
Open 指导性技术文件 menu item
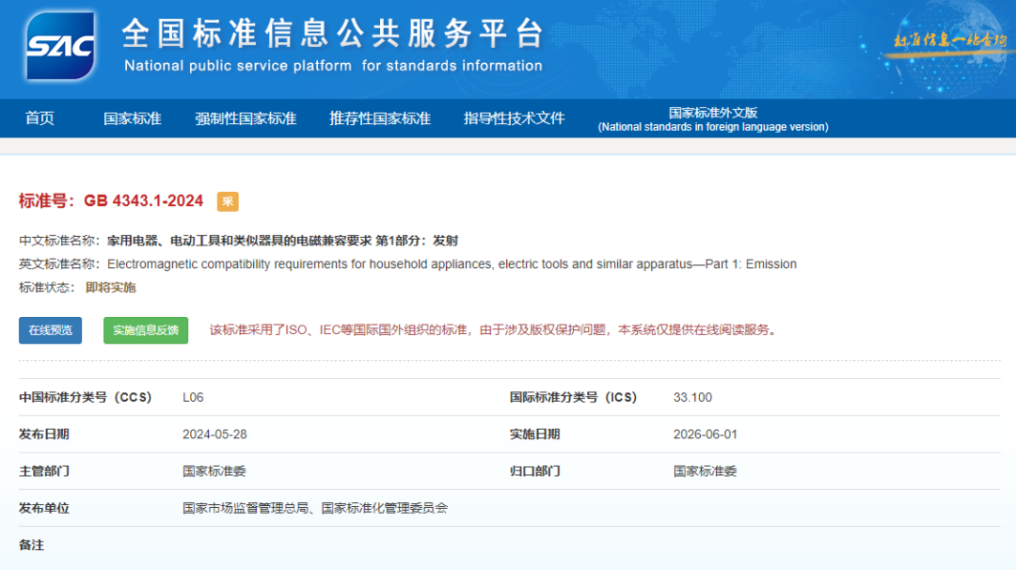tap(514, 119)
